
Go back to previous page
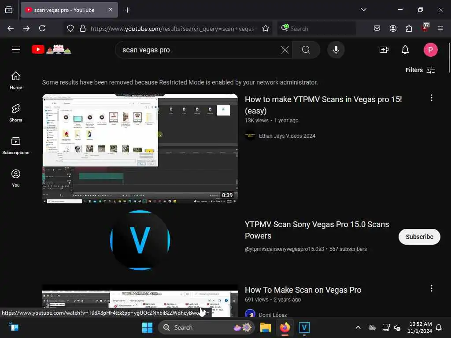coord(11,28)
